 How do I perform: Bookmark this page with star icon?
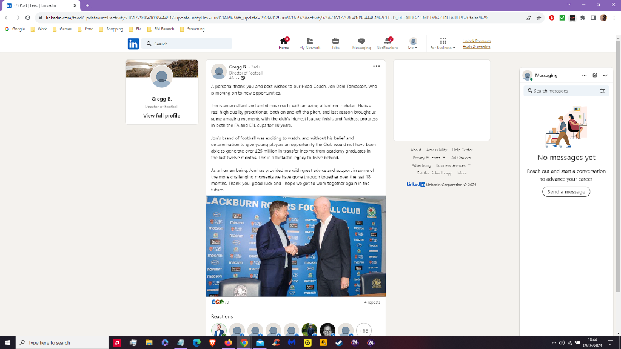pos(539,18)
